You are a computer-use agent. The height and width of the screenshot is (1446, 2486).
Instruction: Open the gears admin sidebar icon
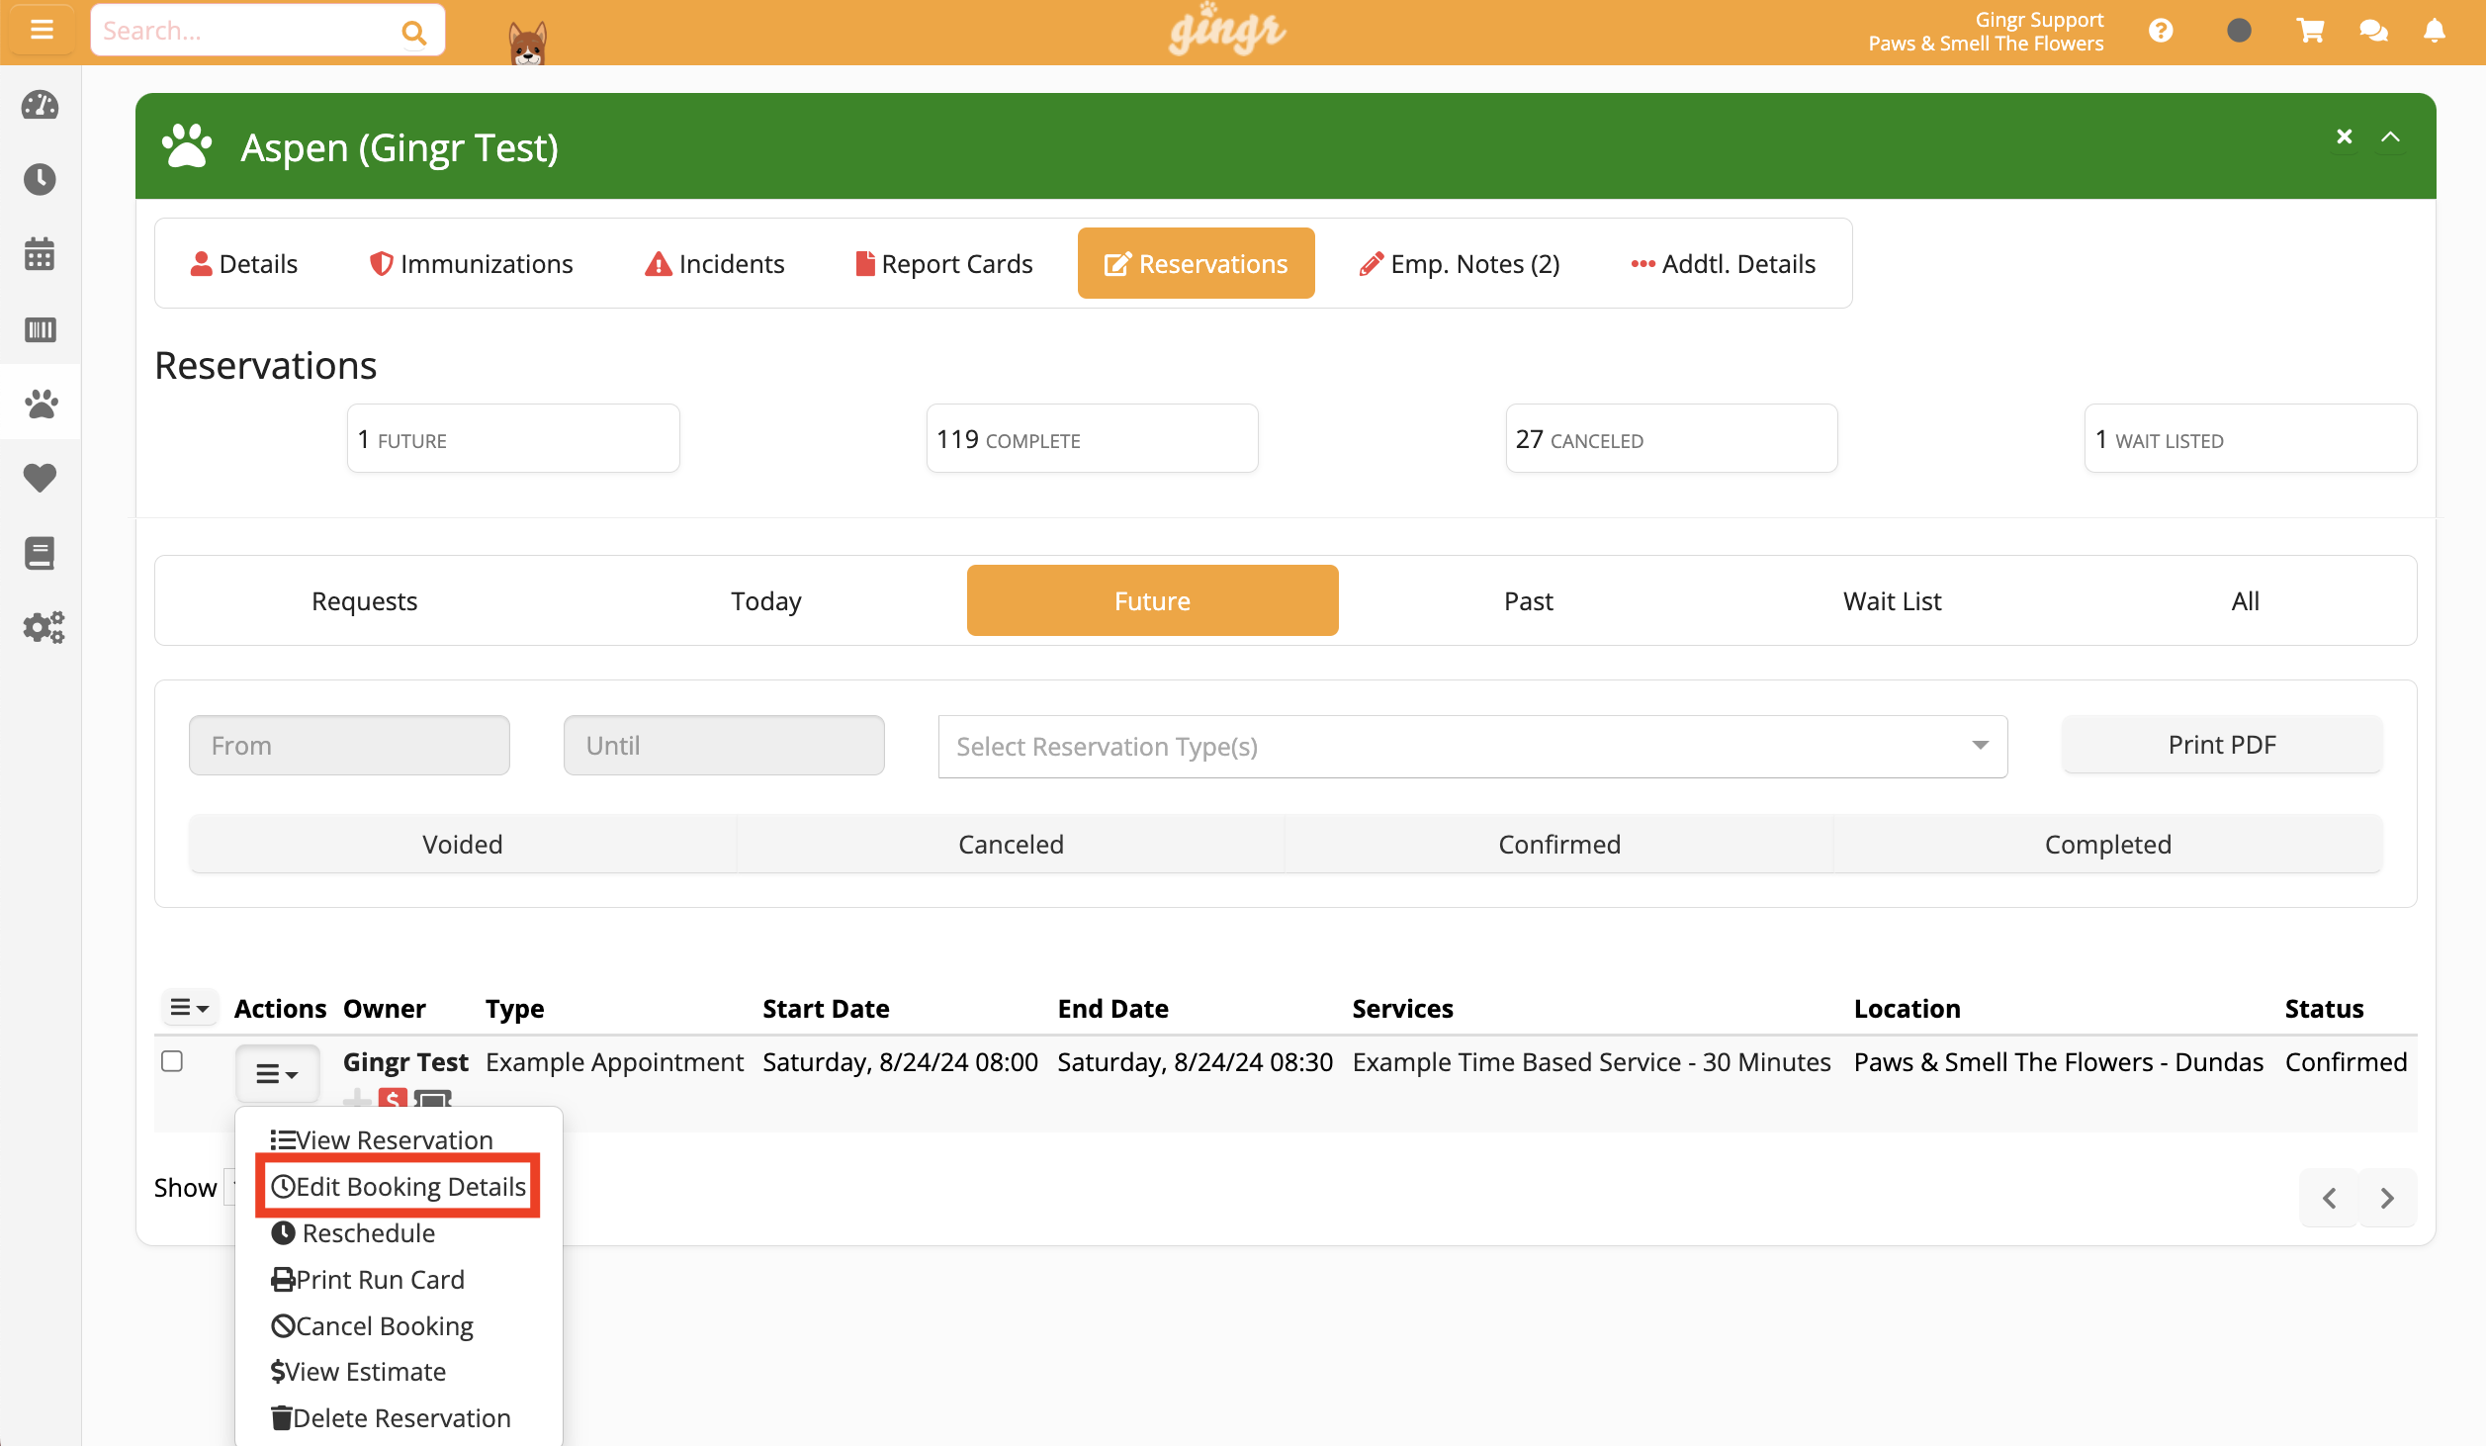pos(44,627)
